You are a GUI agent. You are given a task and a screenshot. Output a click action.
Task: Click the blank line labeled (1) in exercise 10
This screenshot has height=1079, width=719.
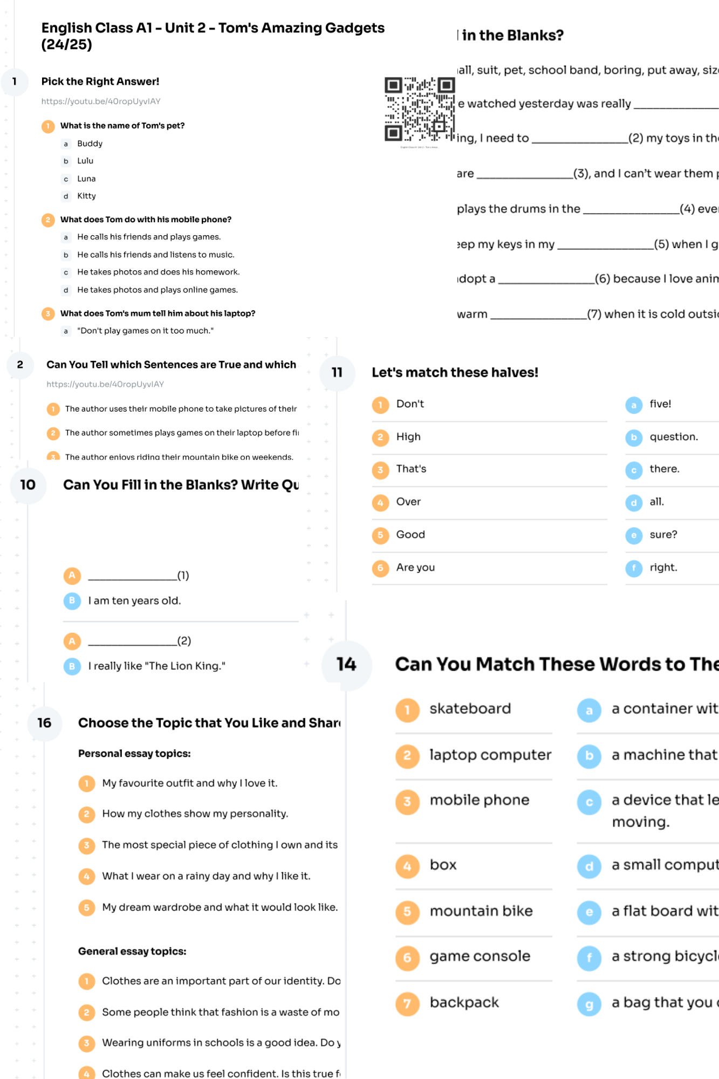pos(133,576)
